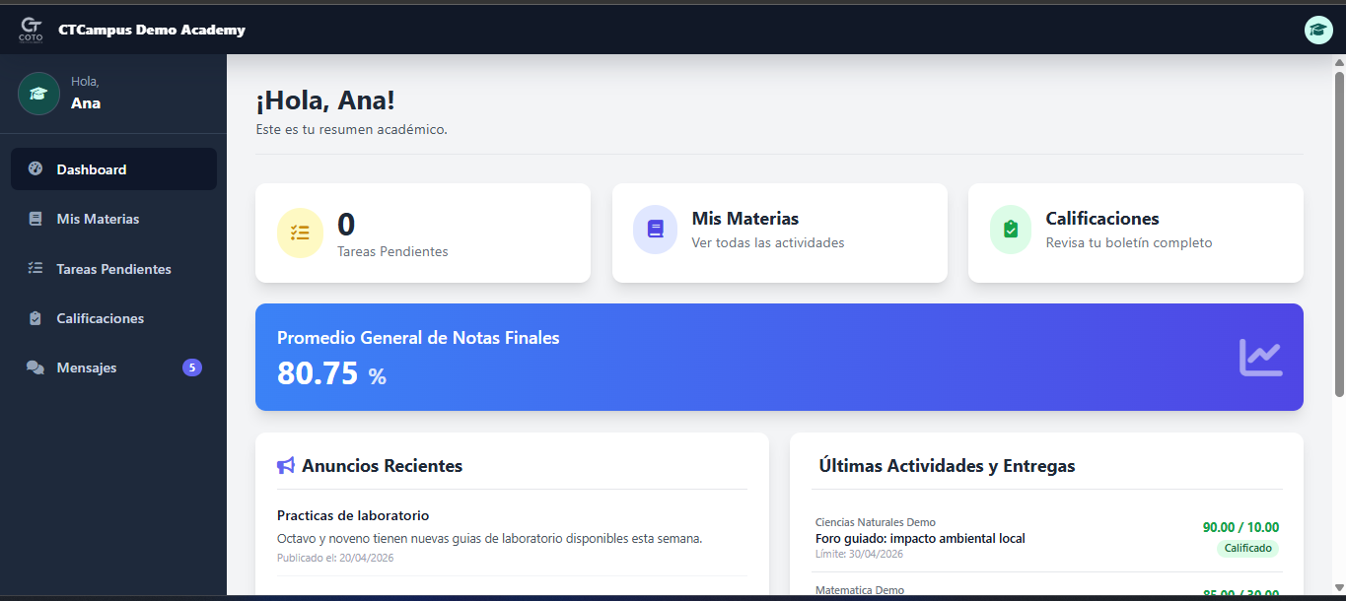Click the Mis Materias book icon in sidebar

35,219
